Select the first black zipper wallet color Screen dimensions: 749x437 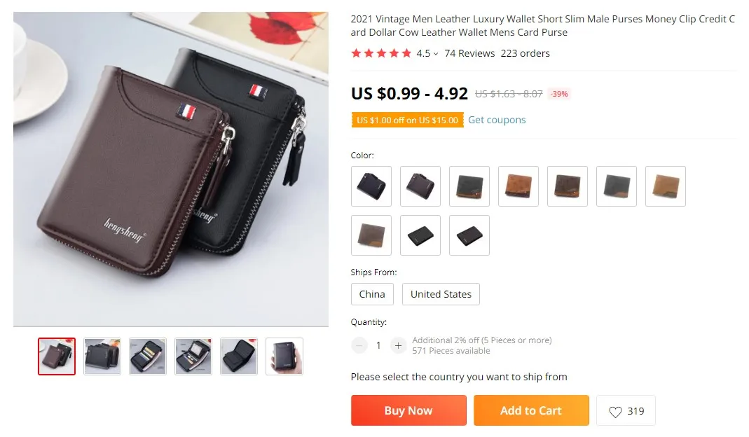tap(371, 186)
